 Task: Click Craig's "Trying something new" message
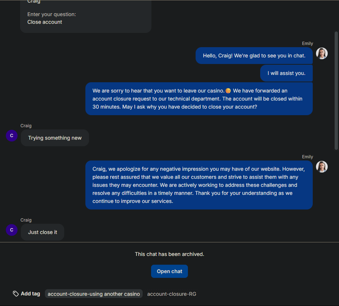pyautogui.click(x=55, y=138)
